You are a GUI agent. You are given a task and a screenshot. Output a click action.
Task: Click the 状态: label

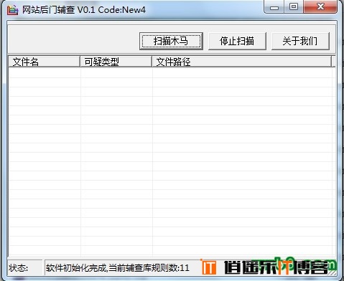pos(19,268)
